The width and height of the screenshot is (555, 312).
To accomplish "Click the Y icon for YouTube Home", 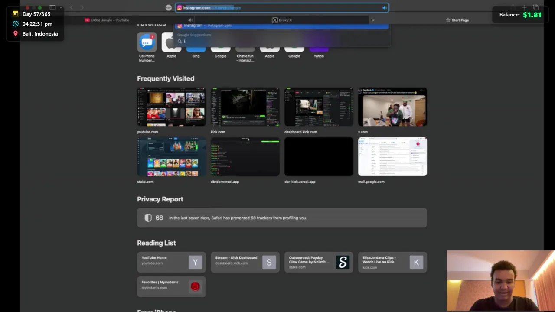I will pos(195,262).
